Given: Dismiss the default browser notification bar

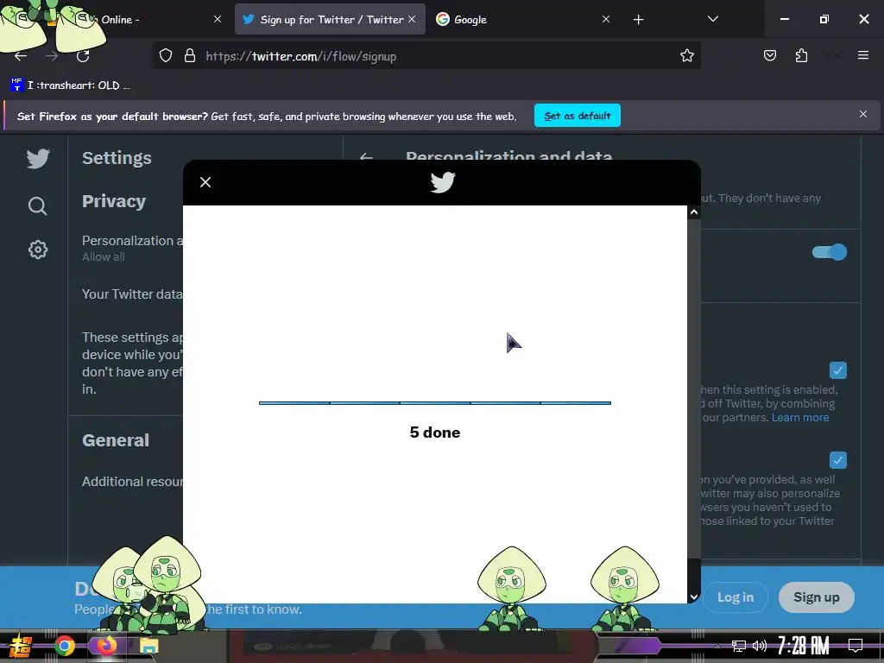Looking at the screenshot, I should pyautogui.click(x=862, y=115).
